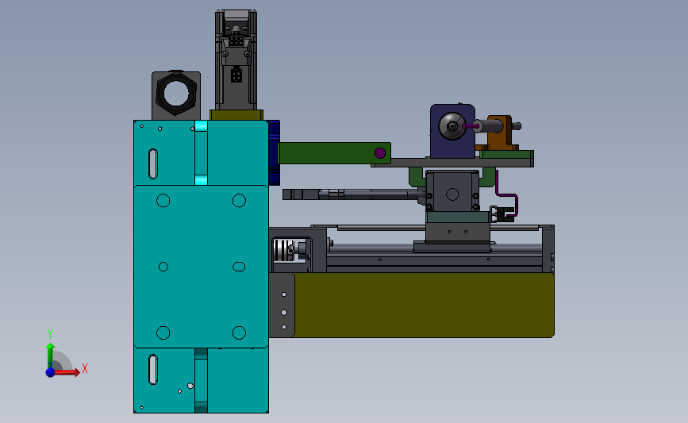Select the black hexagonal nut at top
The image size is (688, 423).
[176, 94]
